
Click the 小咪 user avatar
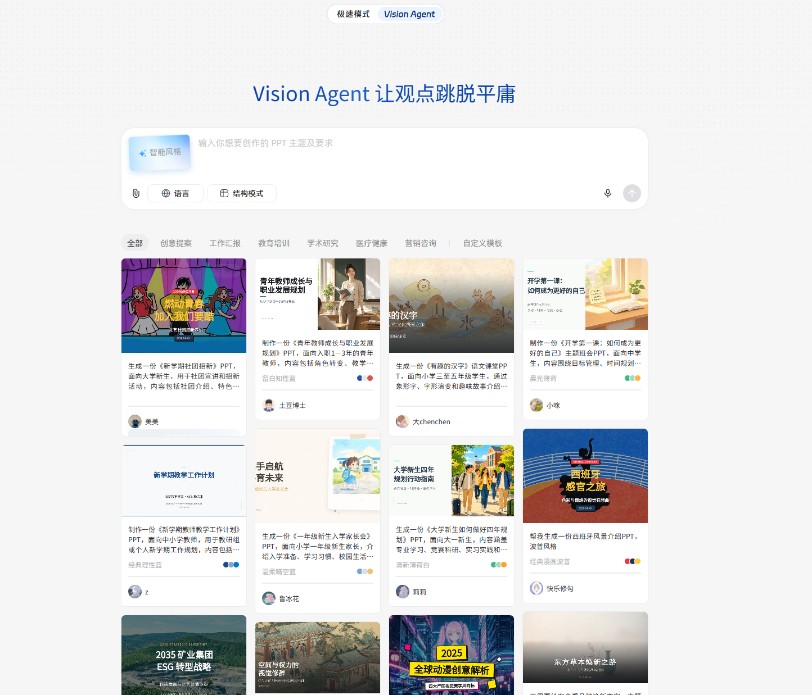coord(536,405)
